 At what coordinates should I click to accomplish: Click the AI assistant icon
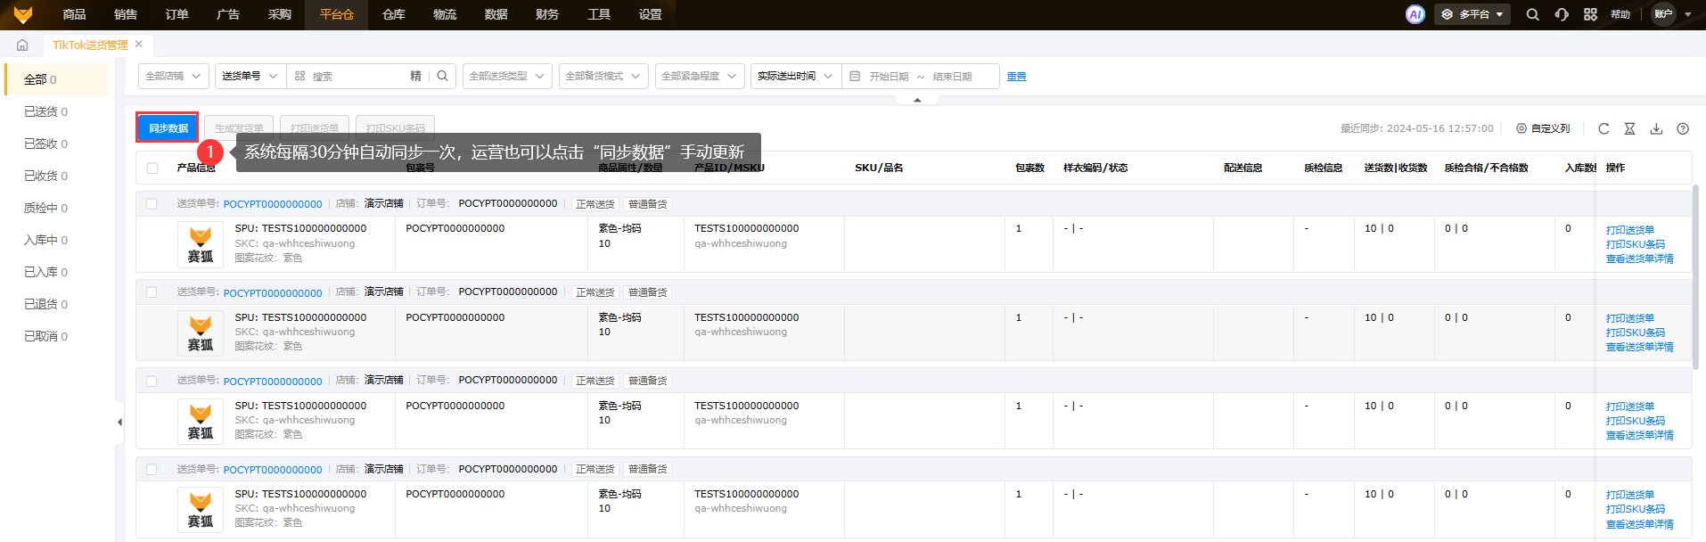1415,14
